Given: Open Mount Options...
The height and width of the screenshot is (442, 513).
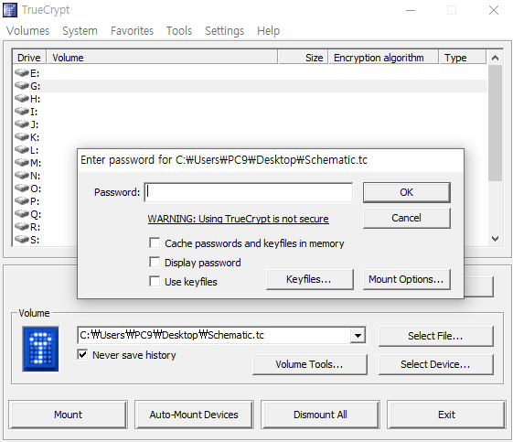Looking at the screenshot, I should 407,279.
